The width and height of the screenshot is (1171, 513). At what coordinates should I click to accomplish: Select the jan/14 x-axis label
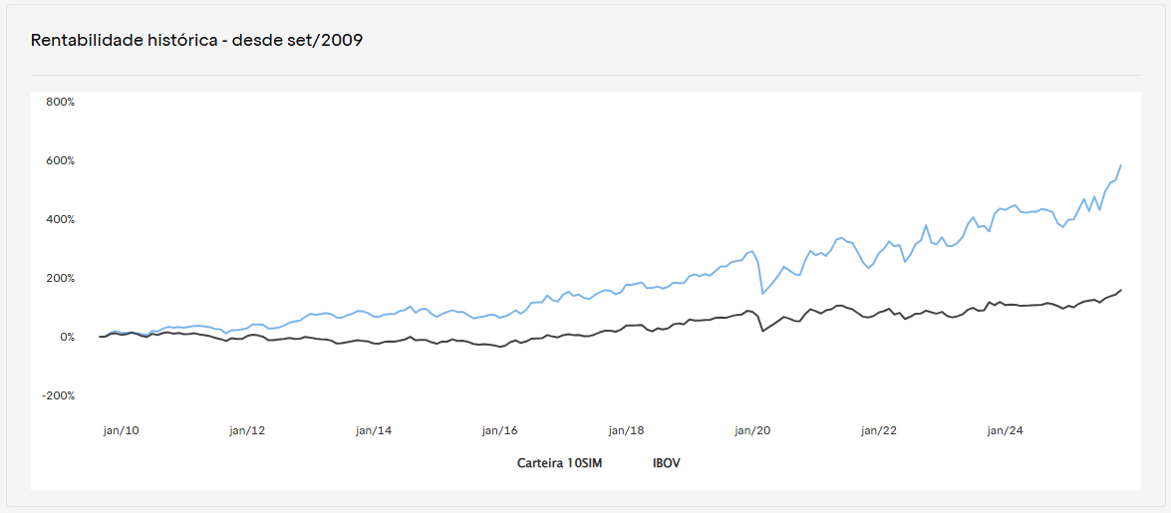coord(374,430)
